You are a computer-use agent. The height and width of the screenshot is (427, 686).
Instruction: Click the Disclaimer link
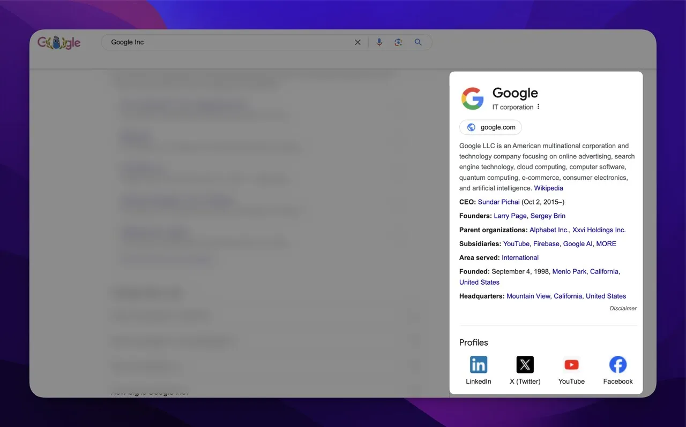point(623,308)
